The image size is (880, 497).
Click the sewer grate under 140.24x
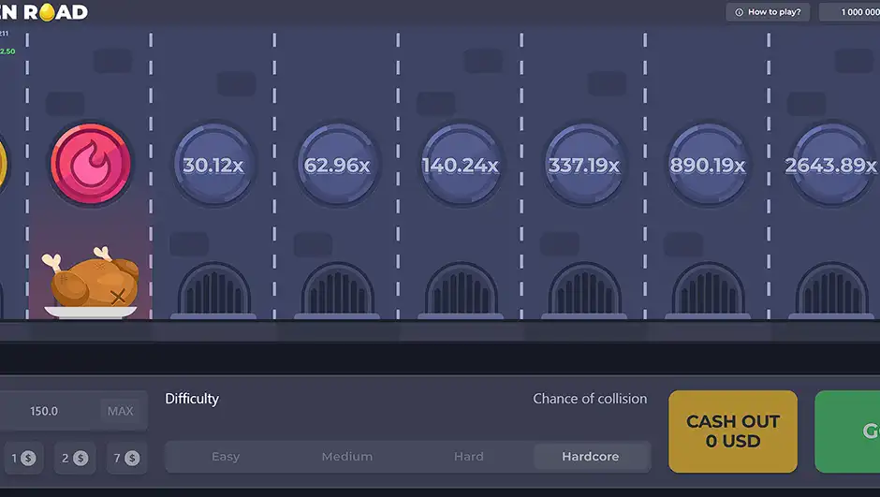(461, 290)
